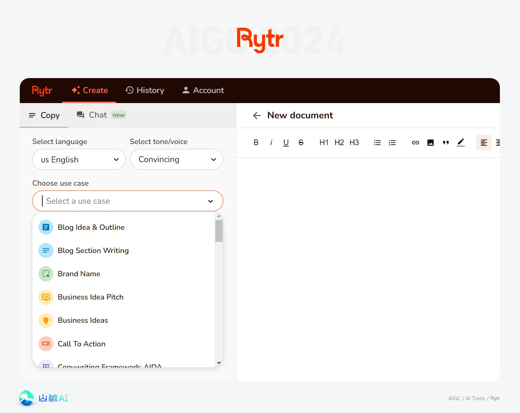The width and height of the screenshot is (520, 413).
Task: Apply Heading 3 style
Action: coord(354,143)
